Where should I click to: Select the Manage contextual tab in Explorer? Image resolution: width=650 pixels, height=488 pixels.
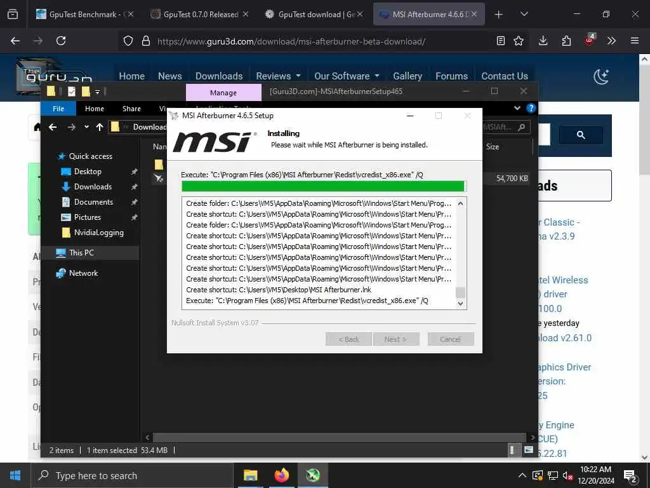[223, 93]
